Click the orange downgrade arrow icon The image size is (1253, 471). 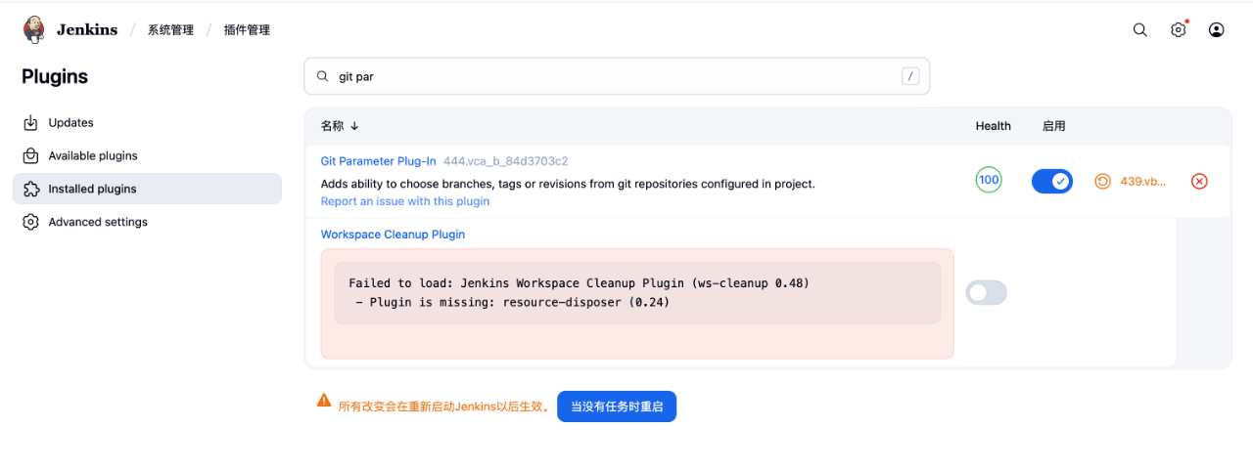[1102, 182]
